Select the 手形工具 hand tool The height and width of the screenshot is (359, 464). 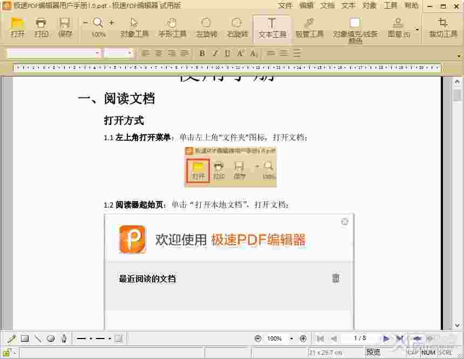pos(173,27)
